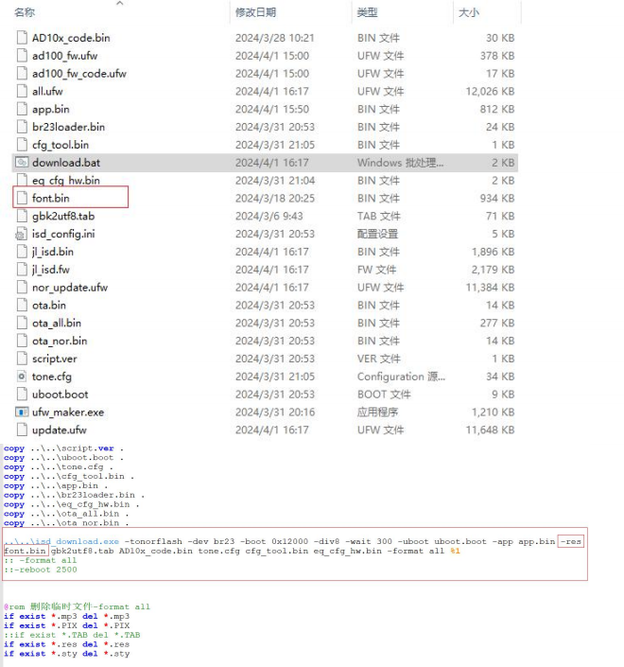Click the BOOT 文件 type cell
624x667 pixels.
[x=384, y=395]
